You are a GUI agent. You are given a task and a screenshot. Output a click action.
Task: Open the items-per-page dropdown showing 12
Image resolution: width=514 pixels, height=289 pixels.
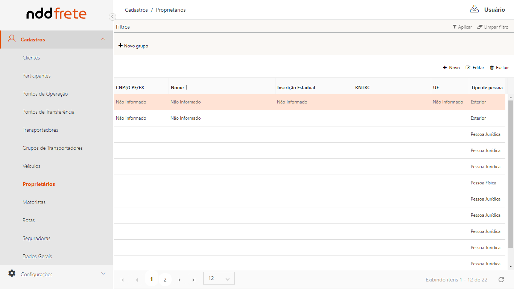point(219,278)
